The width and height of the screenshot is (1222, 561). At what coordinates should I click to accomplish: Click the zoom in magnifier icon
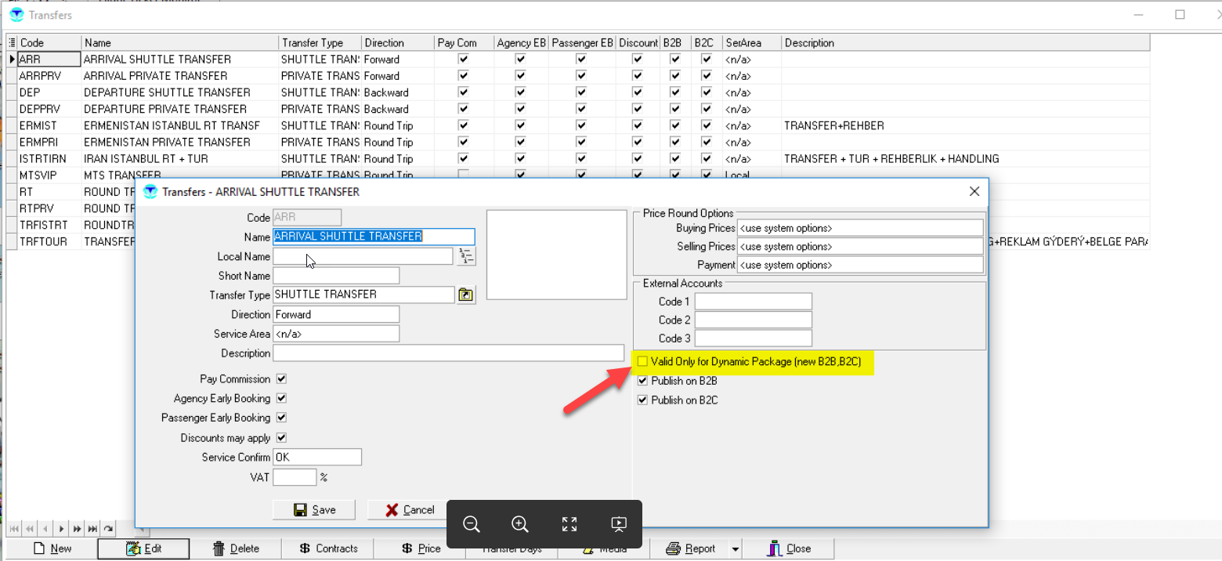click(x=520, y=524)
